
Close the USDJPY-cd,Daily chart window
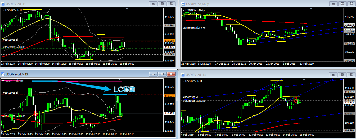pos(351,3)
